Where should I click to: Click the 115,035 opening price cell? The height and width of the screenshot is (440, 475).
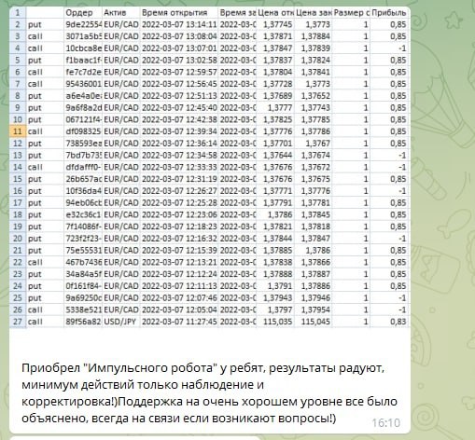[x=275, y=322]
